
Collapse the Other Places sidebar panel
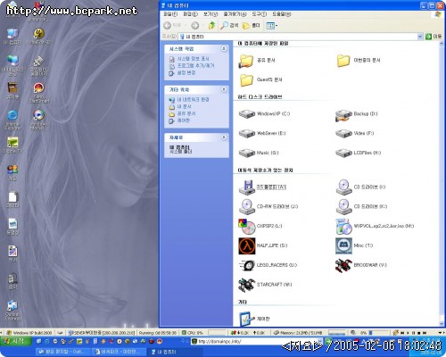(224, 89)
